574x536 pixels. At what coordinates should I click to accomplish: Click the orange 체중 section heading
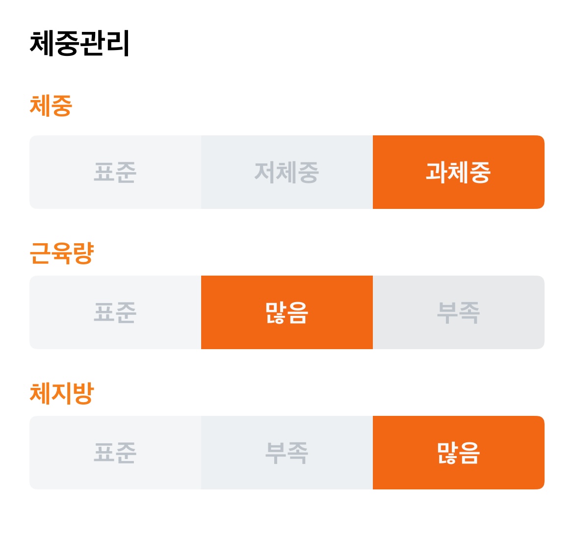(x=51, y=105)
